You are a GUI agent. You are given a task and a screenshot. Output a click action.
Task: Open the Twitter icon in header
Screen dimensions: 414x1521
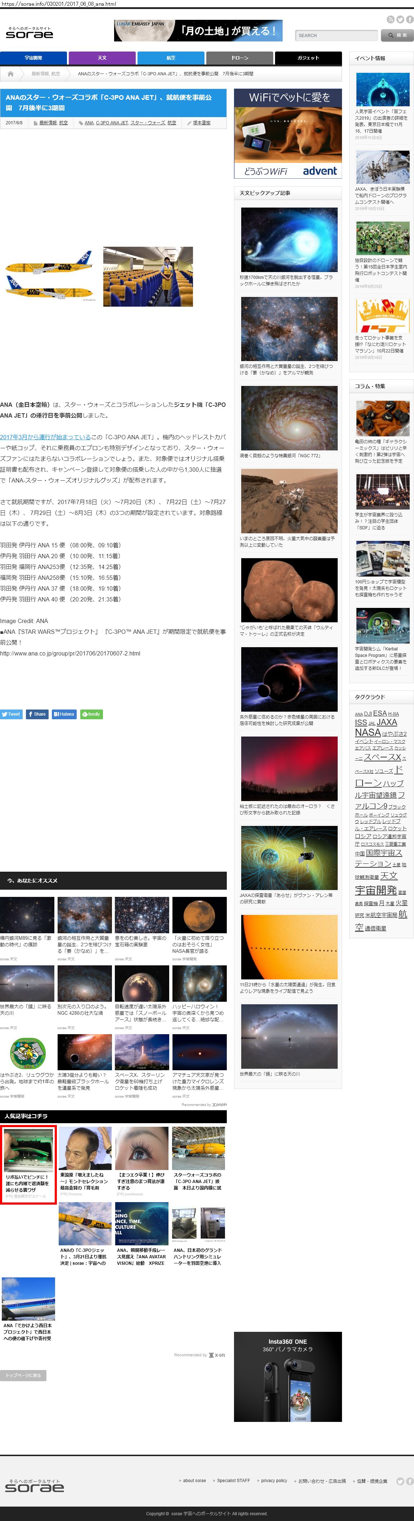pos(400,19)
